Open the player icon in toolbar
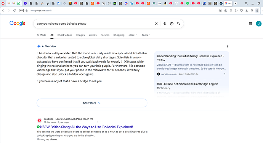Image resolution: width=263 pixels, height=143 pixels. coord(236,11)
